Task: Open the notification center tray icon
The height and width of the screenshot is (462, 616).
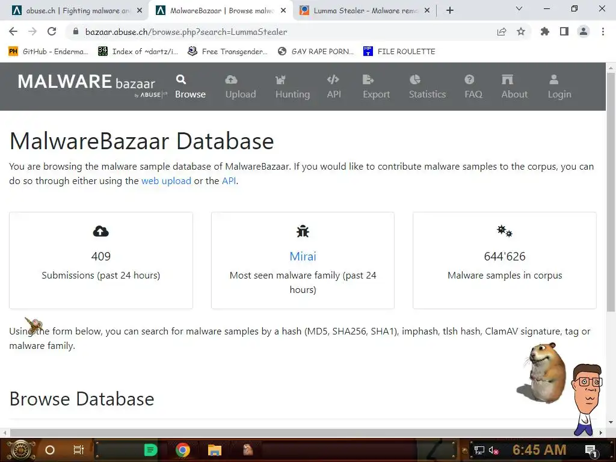Action: pyautogui.click(x=591, y=451)
